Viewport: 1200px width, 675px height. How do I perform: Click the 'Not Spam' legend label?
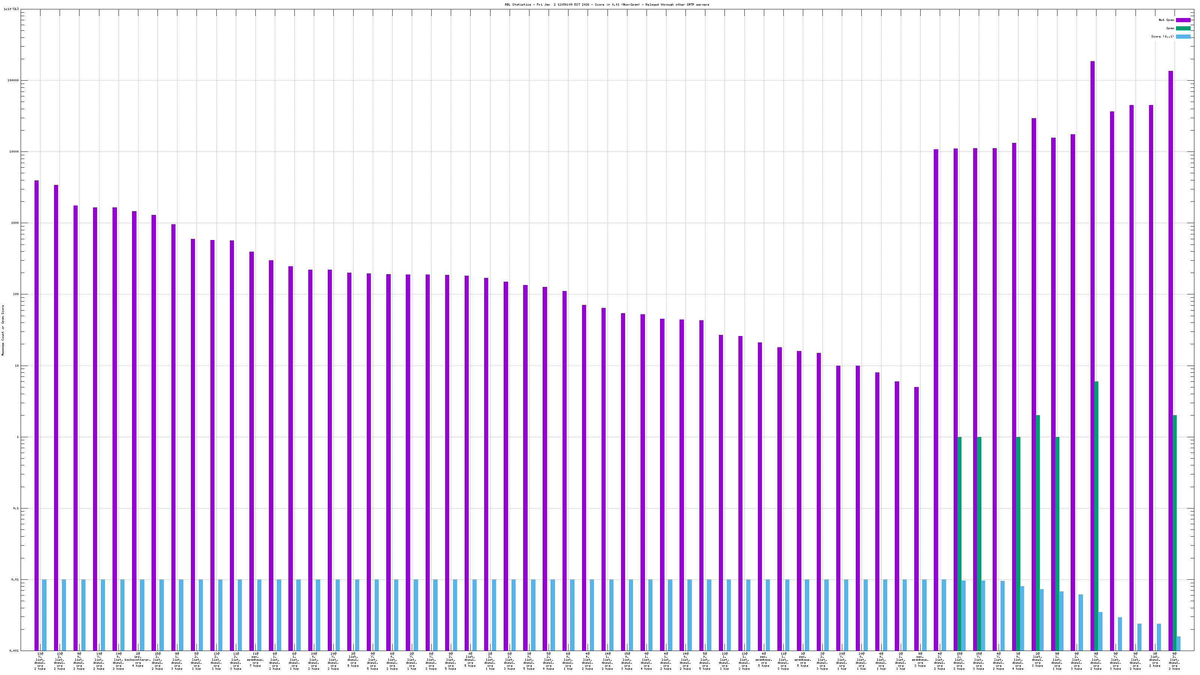[1167, 20]
